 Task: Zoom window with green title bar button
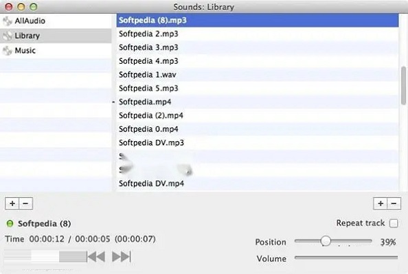[33, 7]
